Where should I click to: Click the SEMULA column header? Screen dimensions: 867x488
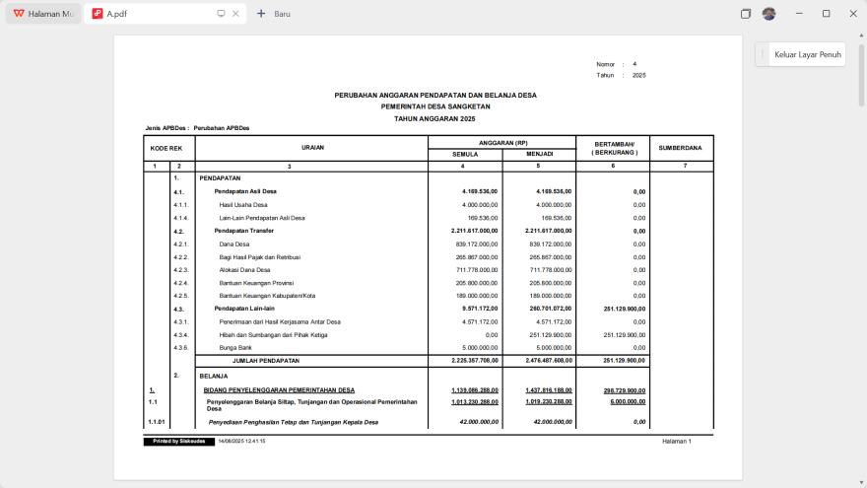tap(465, 155)
